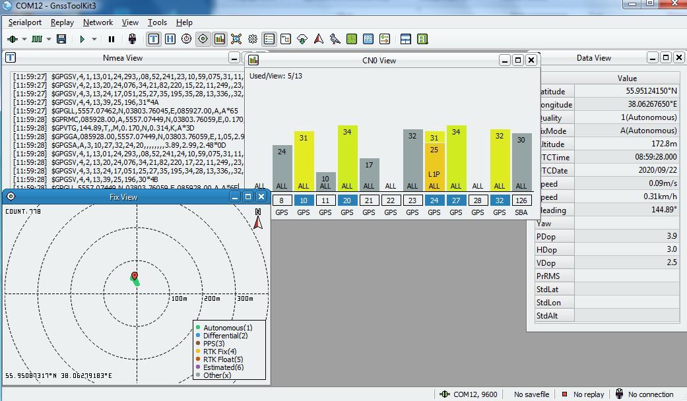Click the PPS toolbar icon
687x401 pixels.
pyautogui.click(x=368, y=40)
